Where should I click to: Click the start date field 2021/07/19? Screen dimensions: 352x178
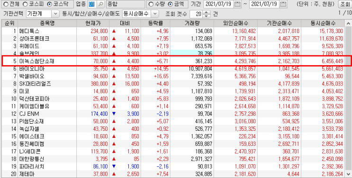(x=219, y=4)
